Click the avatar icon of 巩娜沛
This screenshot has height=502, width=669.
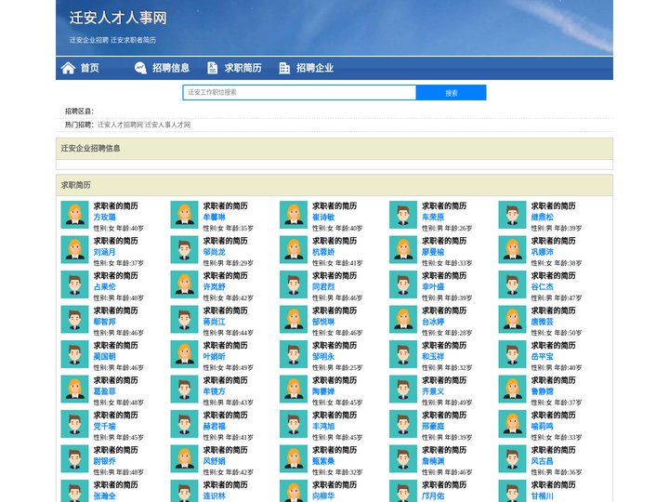[512, 250]
